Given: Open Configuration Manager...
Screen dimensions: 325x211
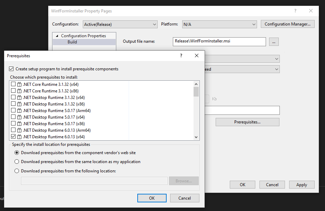Looking at the screenshot, I should (288, 24).
